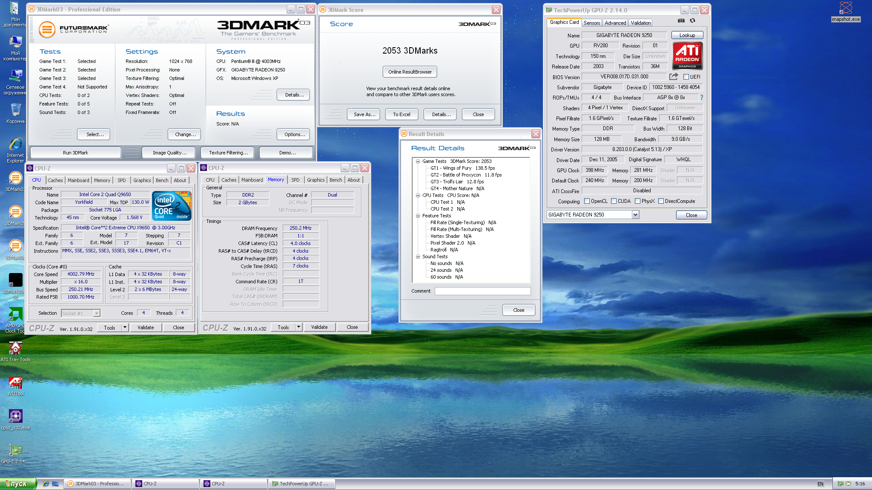
Task: Click the пуск Start button
Action: coord(18,484)
